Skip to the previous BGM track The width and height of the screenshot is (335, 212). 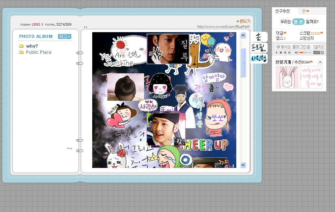285,52
